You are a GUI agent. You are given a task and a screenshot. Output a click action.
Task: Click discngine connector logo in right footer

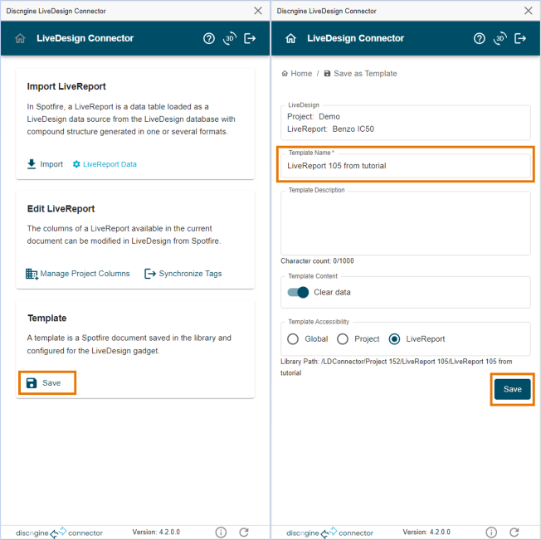pos(329,533)
